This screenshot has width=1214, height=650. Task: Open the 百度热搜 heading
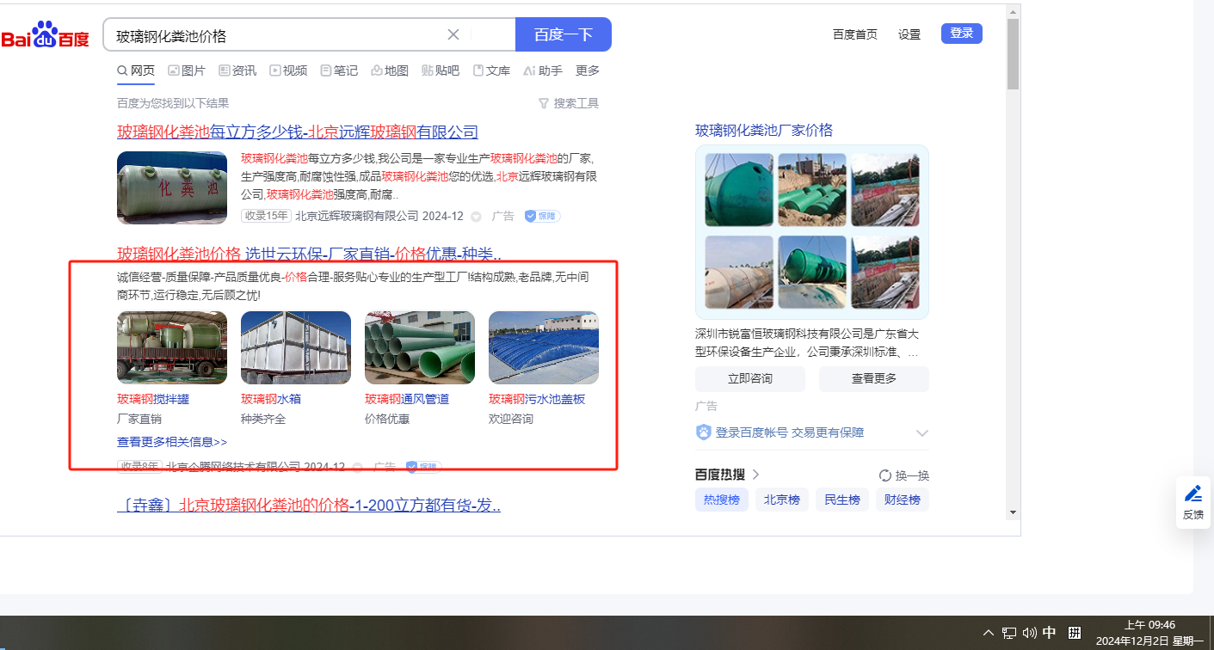(721, 475)
